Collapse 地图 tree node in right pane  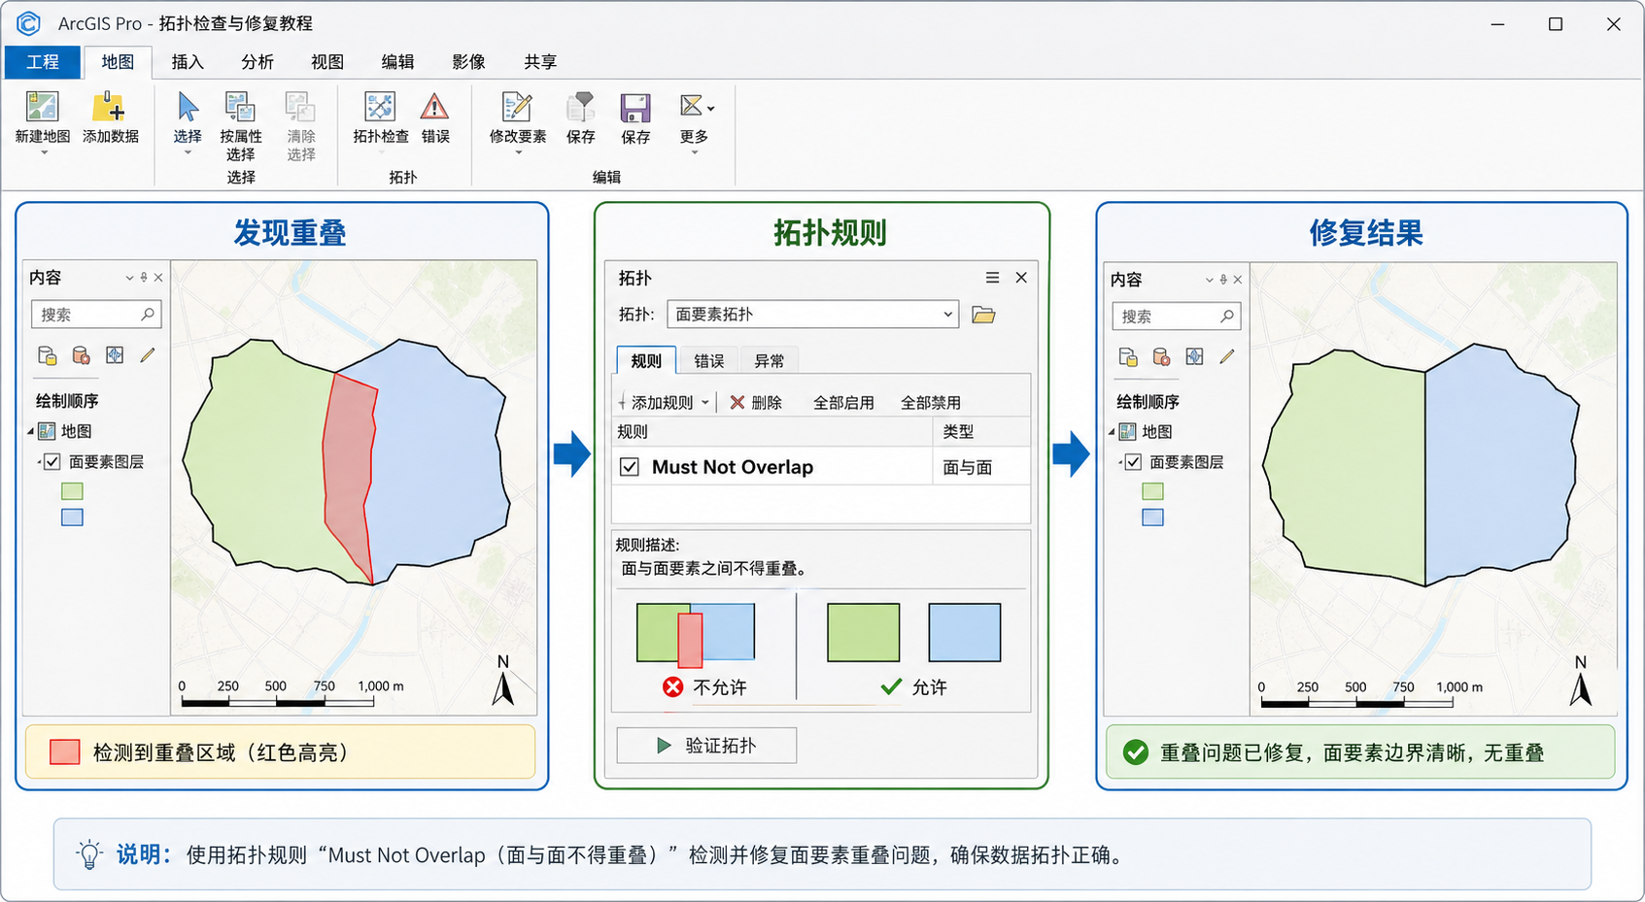(x=1112, y=432)
